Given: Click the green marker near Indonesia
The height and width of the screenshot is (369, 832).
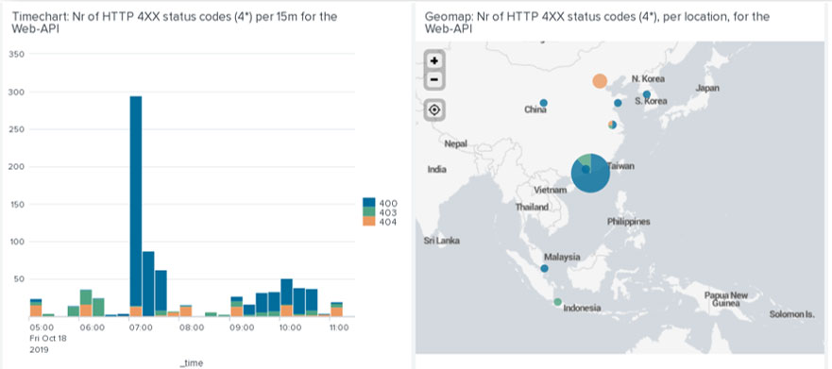Looking at the screenshot, I should point(557,302).
